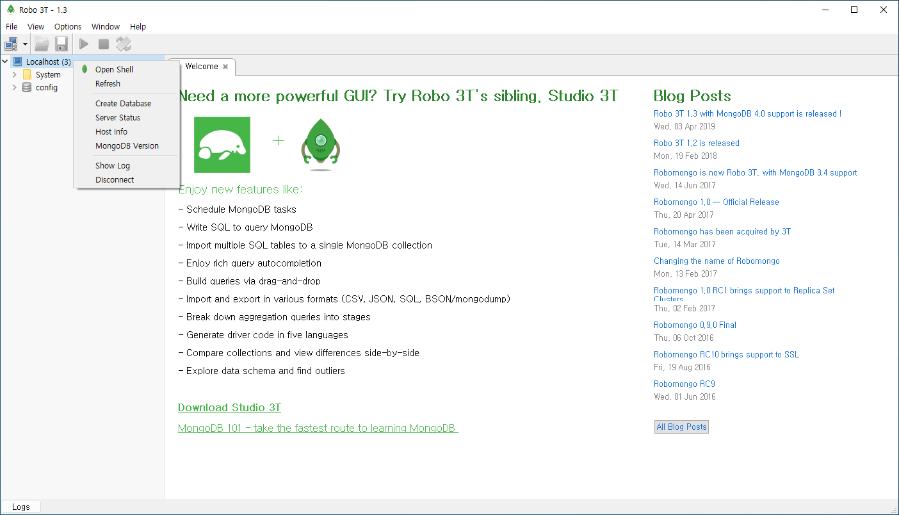Open the Robomongo RC9 blog post
Image resolution: width=899 pixels, height=515 pixels.
(x=684, y=384)
